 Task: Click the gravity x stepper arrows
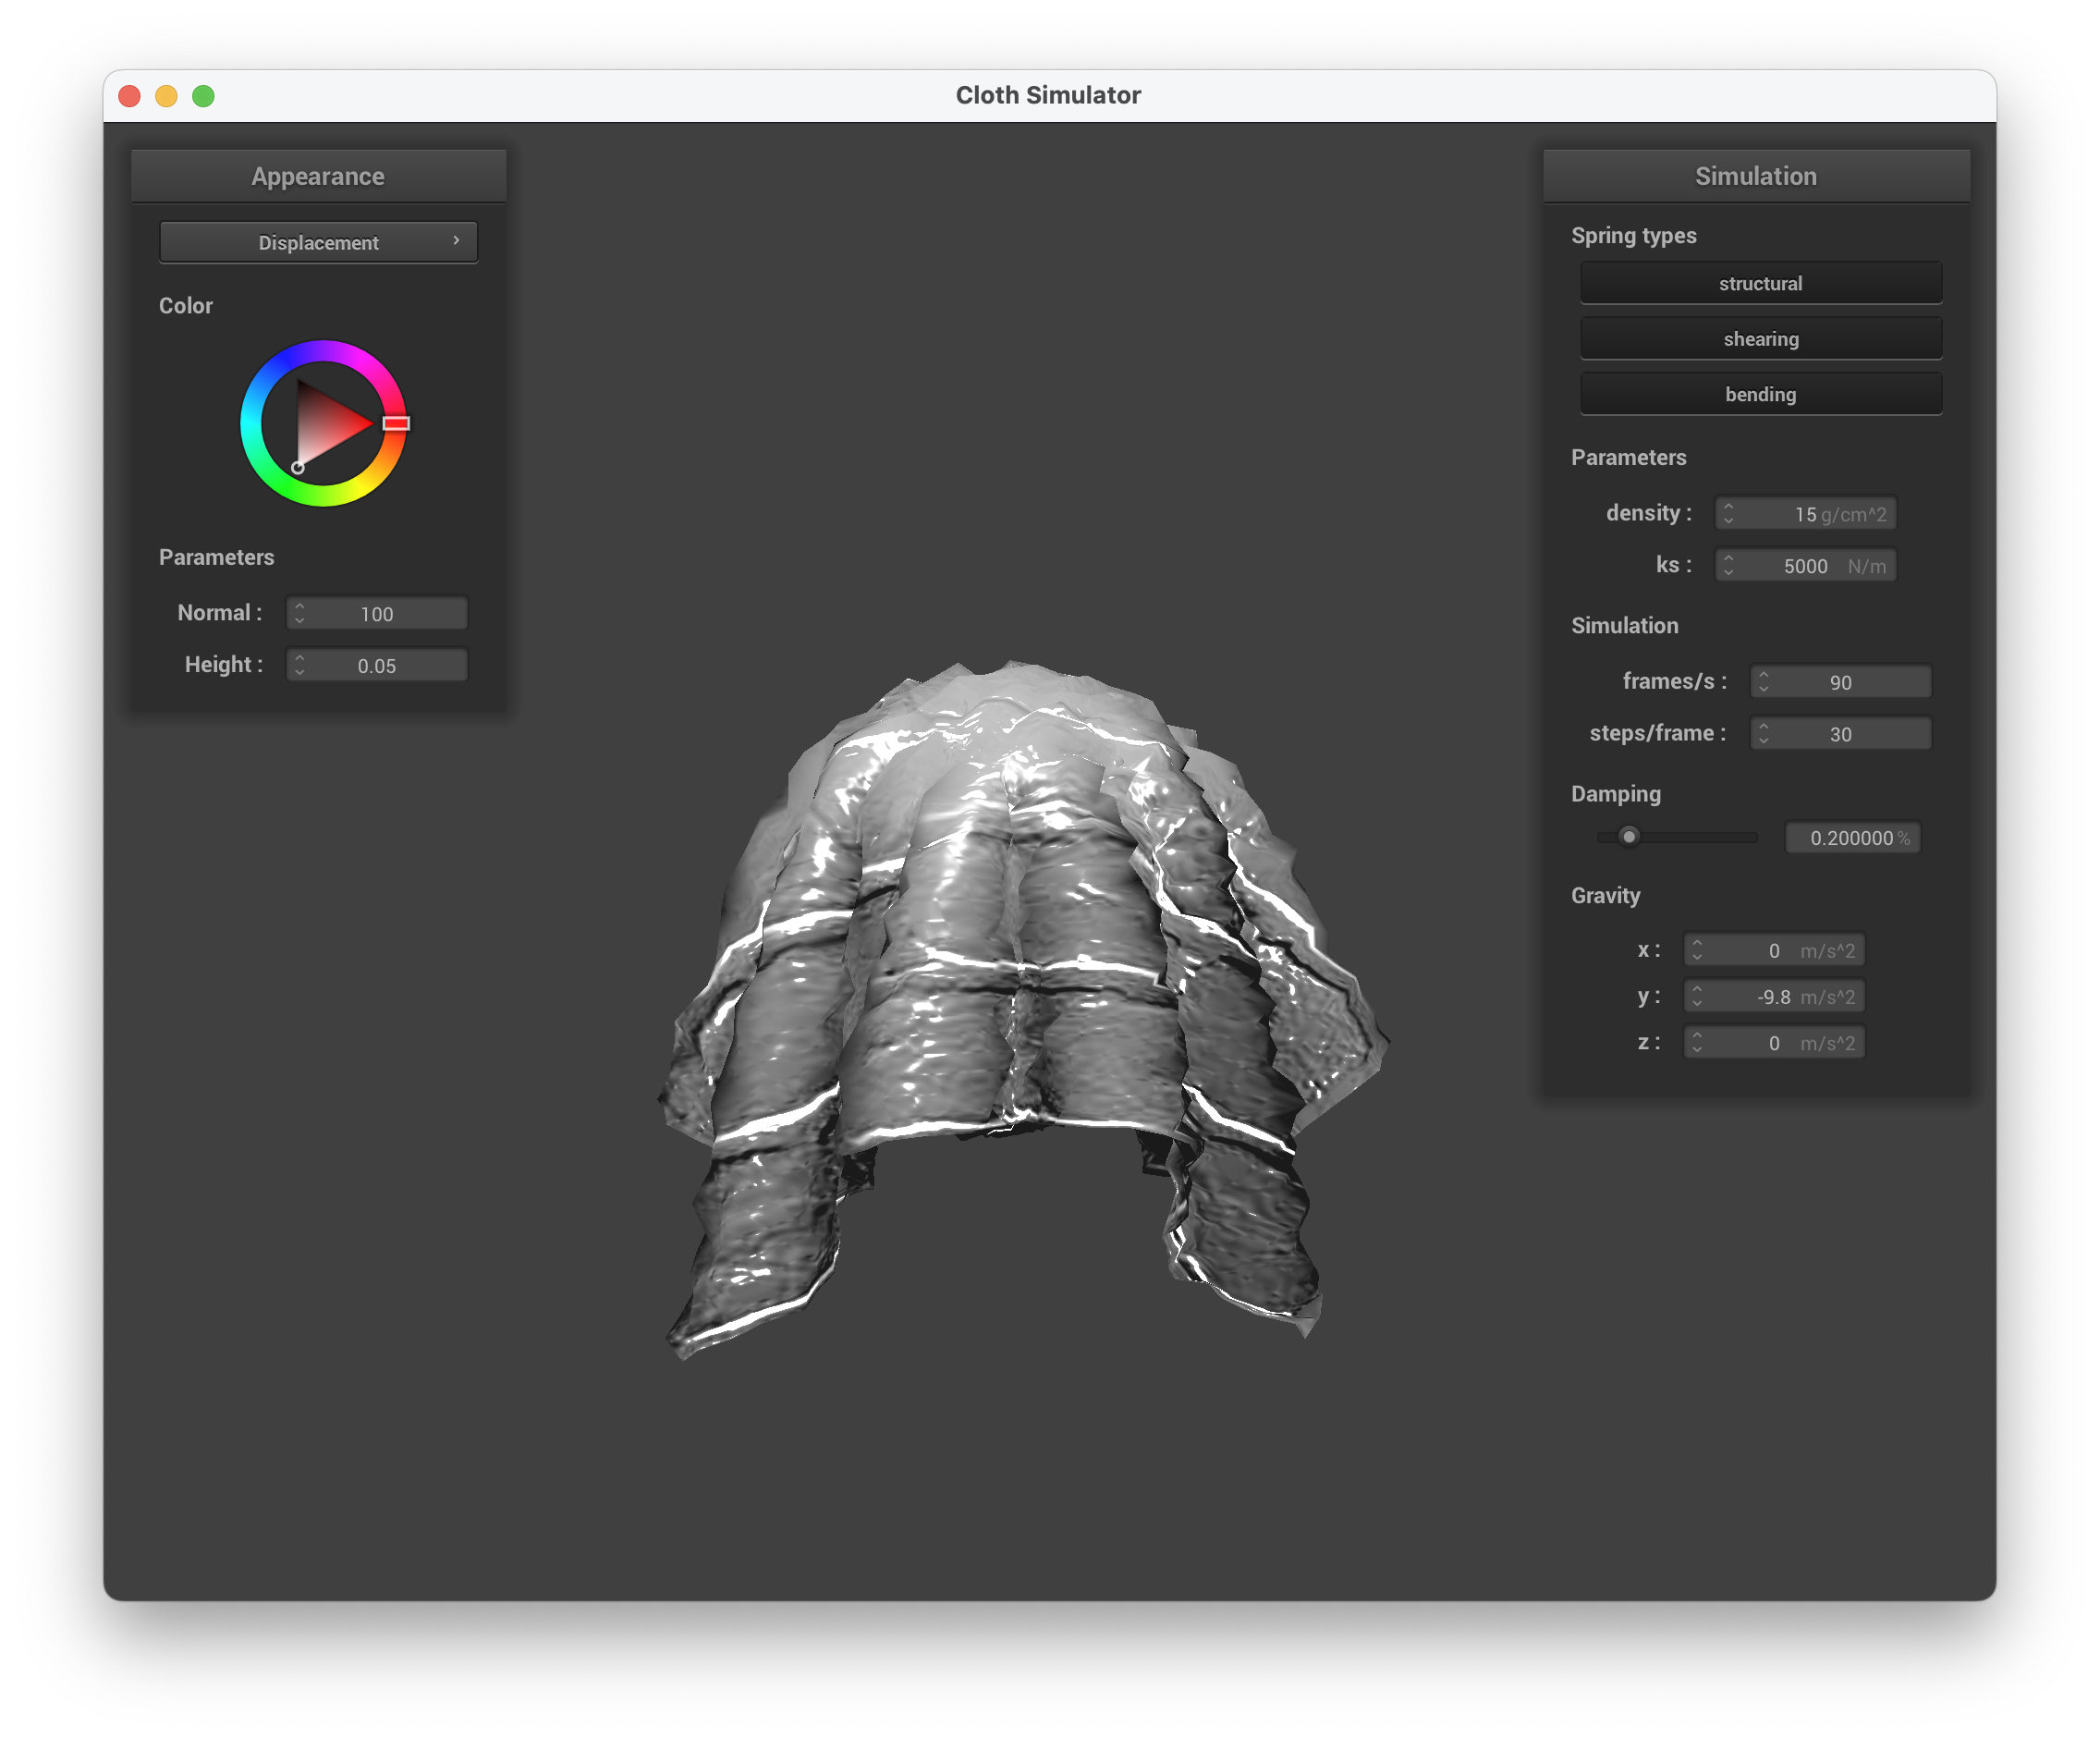[1696, 949]
